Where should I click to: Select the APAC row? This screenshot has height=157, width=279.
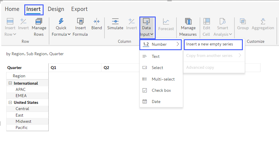[x=21, y=89]
